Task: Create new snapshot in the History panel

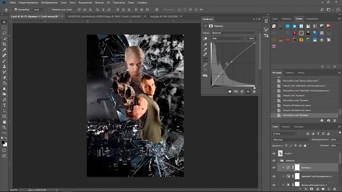Action: [329, 121]
